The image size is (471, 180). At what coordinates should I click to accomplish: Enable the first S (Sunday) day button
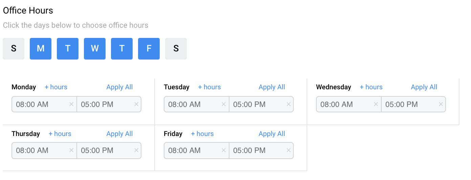coord(14,49)
